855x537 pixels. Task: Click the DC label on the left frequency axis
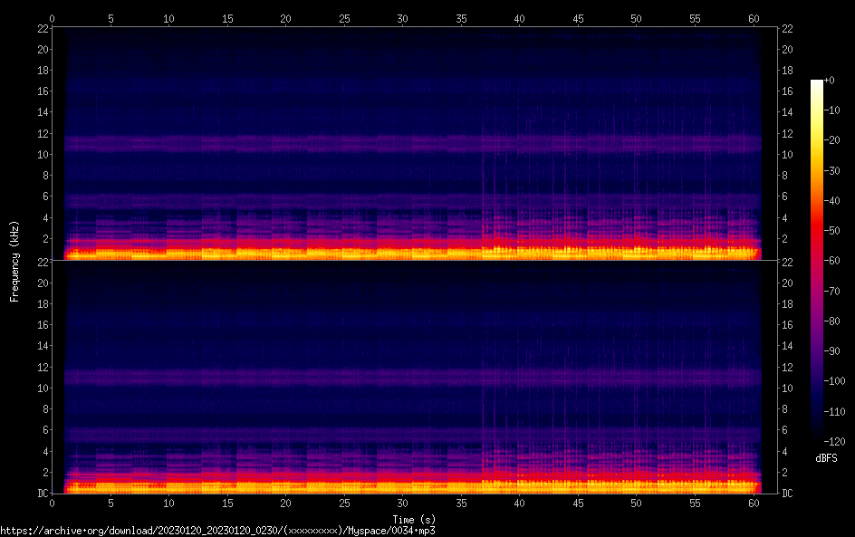tap(42, 494)
